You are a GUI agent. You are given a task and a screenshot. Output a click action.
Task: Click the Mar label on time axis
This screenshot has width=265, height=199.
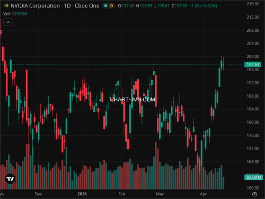pos(160,194)
